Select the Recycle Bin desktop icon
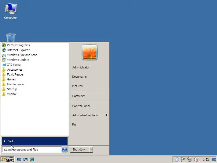The width and height of the screenshot is (217, 163). [11, 37]
